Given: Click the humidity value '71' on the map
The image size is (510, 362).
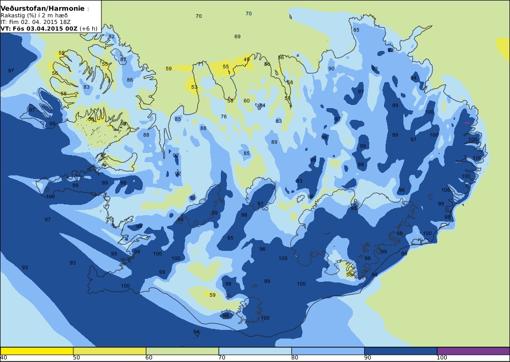Looking at the screenshot, I should pyautogui.click(x=200, y=64).
